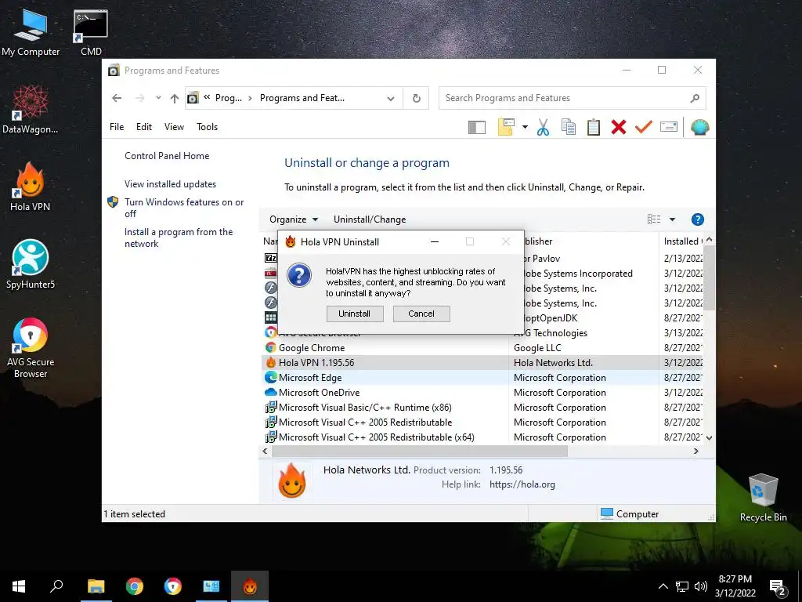The image size is (802, 602).
Task: Click Turn Windows features on or off
Action: (184, 208)
